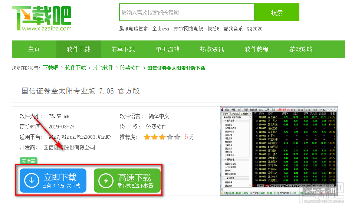
Task: Click the update date 2019-03-29
Action: click(61, 127)
